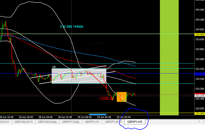The image size is (205, 130).
Task: Select the gray rectangle labeled 19
Action: 79,76
